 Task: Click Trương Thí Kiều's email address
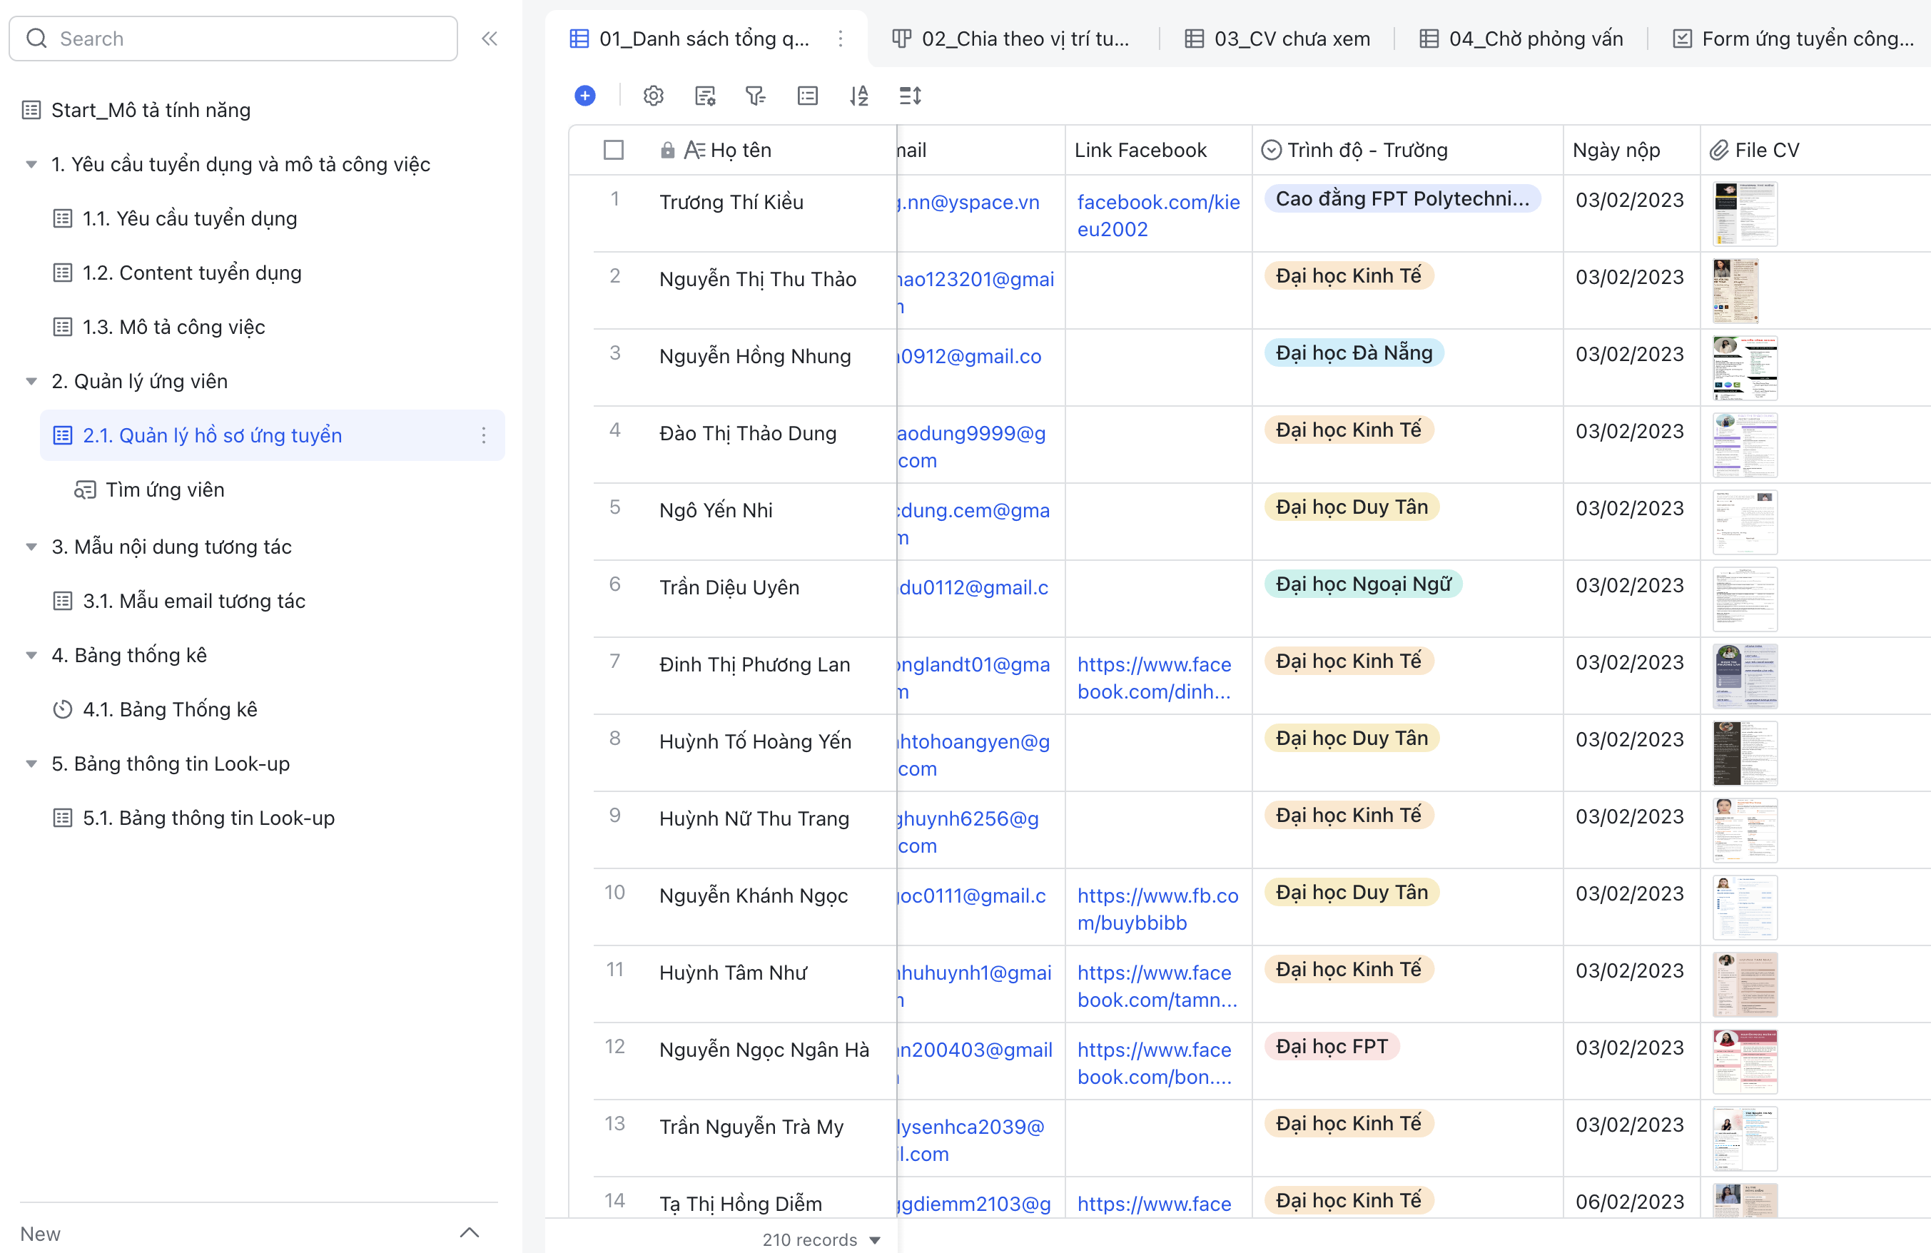969,202
